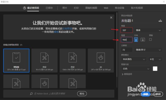Screen dimensions: 166x100
Task: Select the 剪贴板 337 x 364 preset
Action: [x=16, y=60]
